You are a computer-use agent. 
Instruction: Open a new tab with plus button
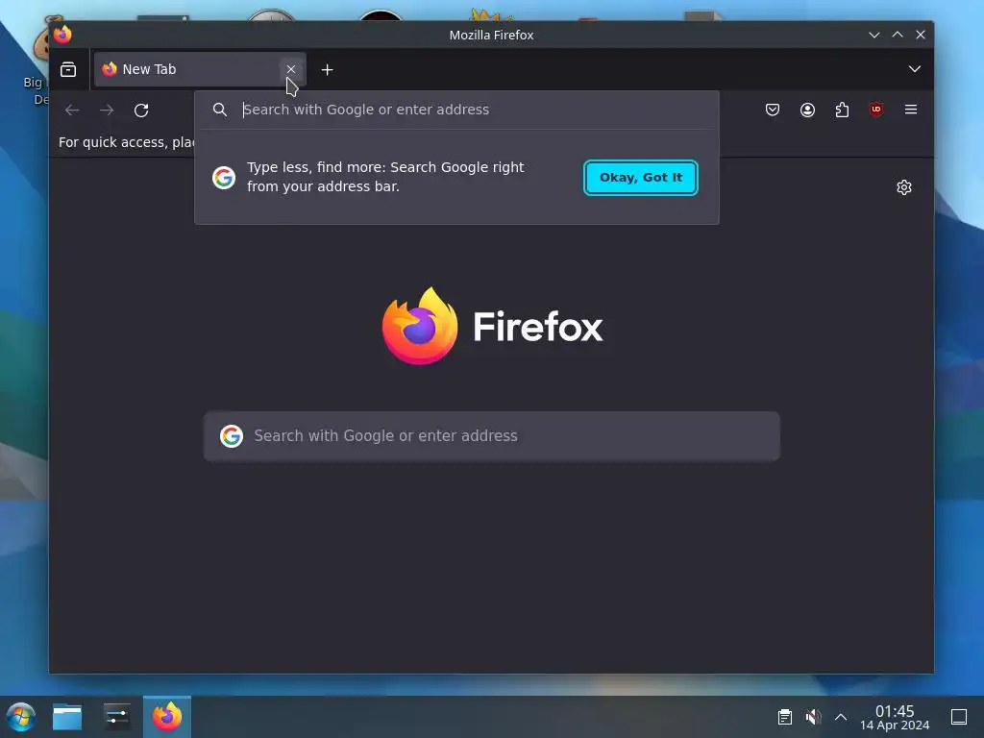click(327, 69)
